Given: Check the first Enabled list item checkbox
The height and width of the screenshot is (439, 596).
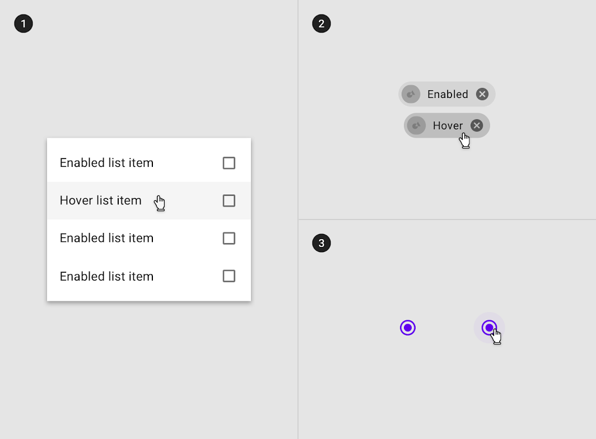Looking at the screenshot, I should click(229, 163).
